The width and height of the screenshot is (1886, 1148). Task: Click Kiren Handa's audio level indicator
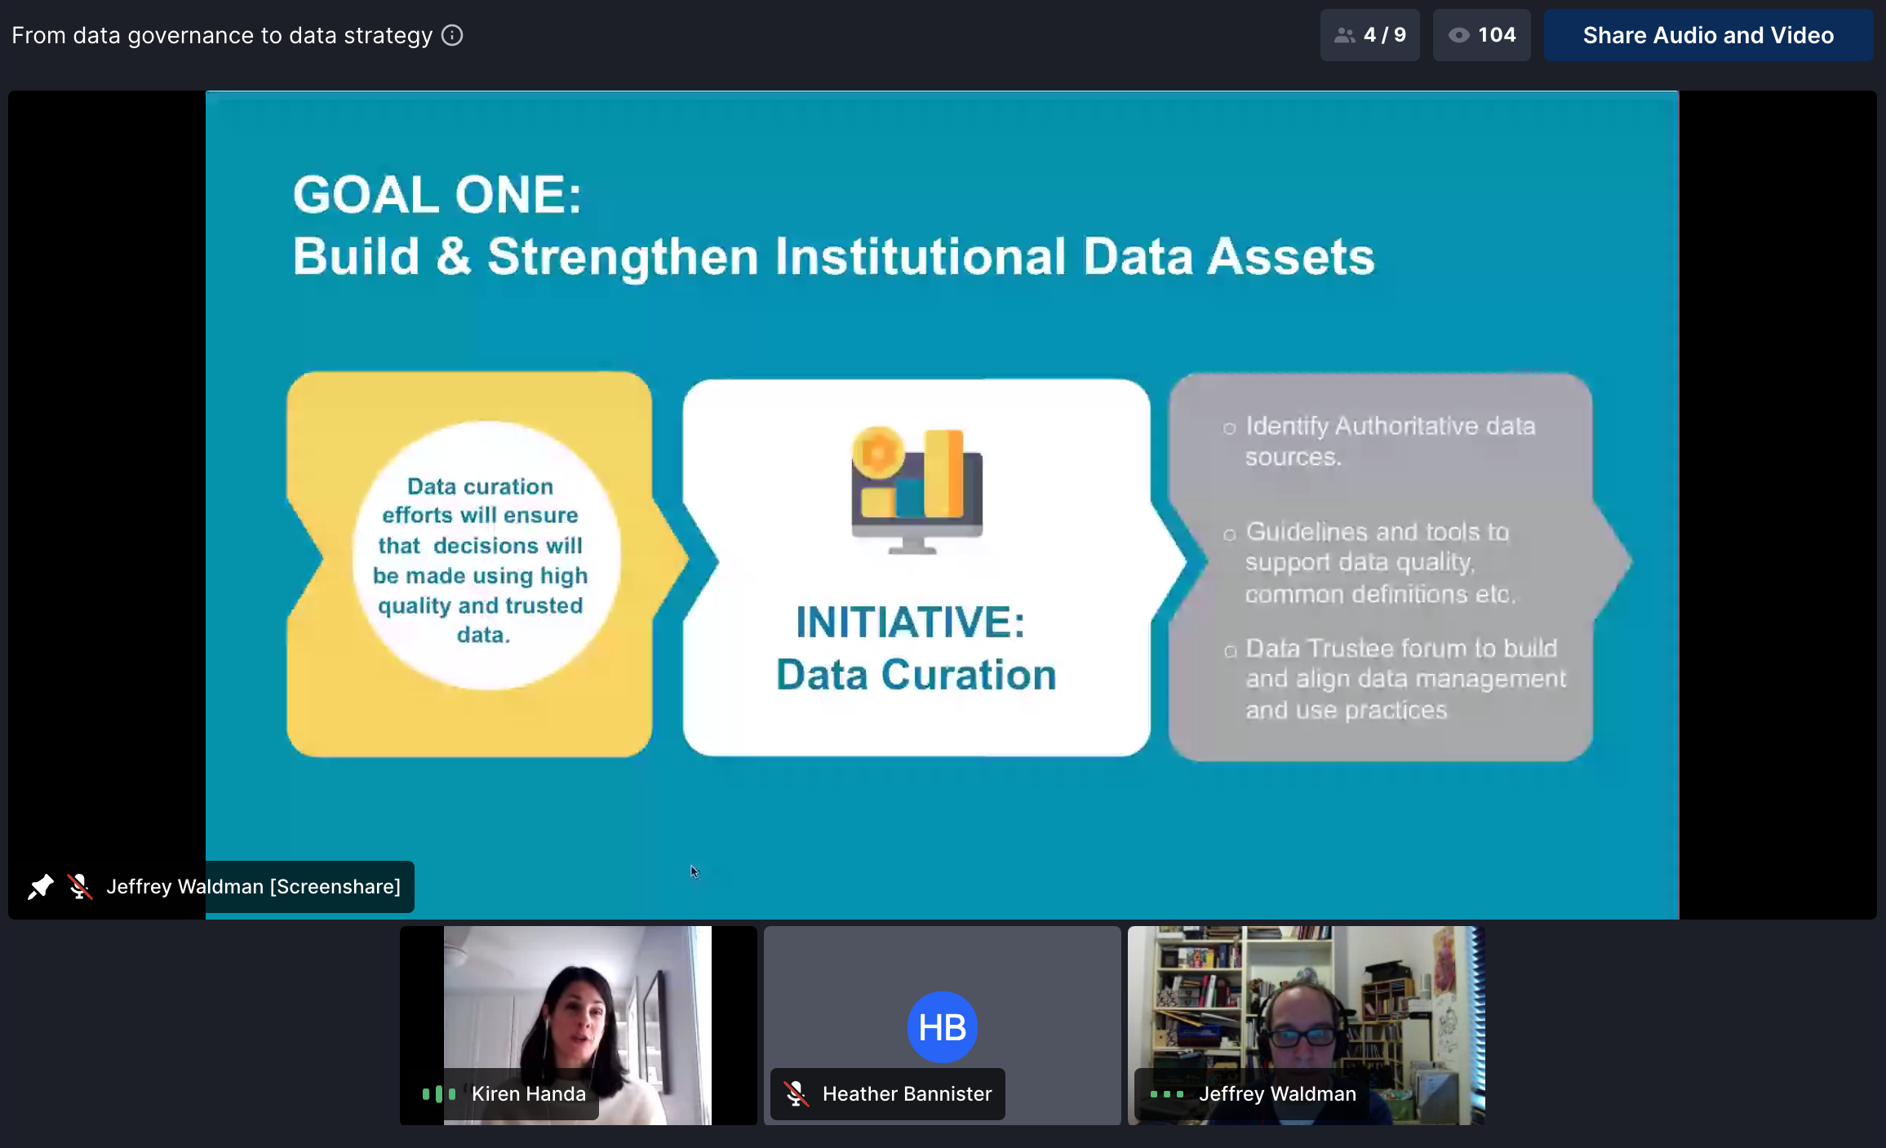[438, 1093]
